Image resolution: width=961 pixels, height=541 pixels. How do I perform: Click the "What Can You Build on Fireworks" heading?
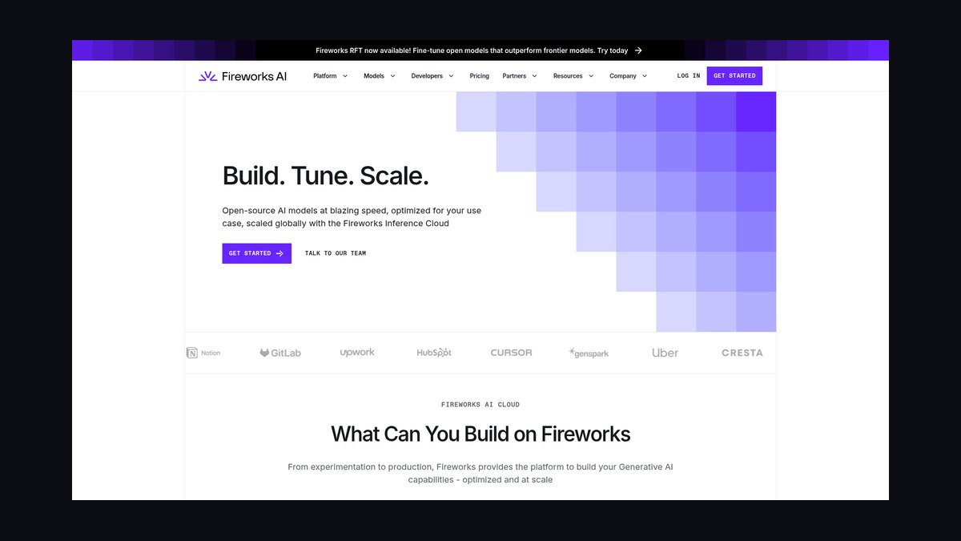(480, 434)
